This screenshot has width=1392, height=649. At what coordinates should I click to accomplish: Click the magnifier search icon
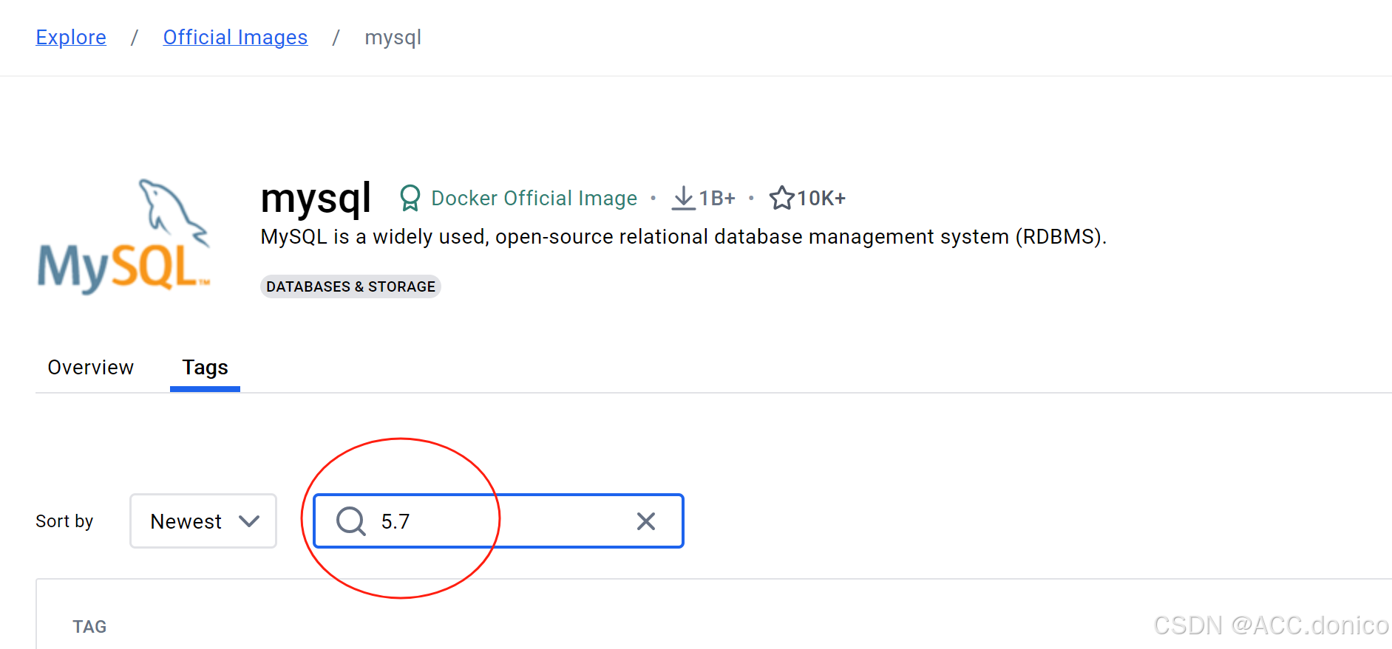tap(351, 521)
